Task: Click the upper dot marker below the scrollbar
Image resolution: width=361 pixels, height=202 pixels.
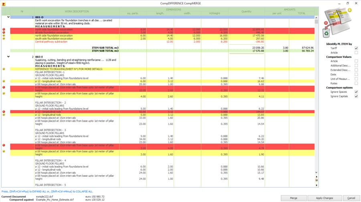Action: (x=316, y=177)
